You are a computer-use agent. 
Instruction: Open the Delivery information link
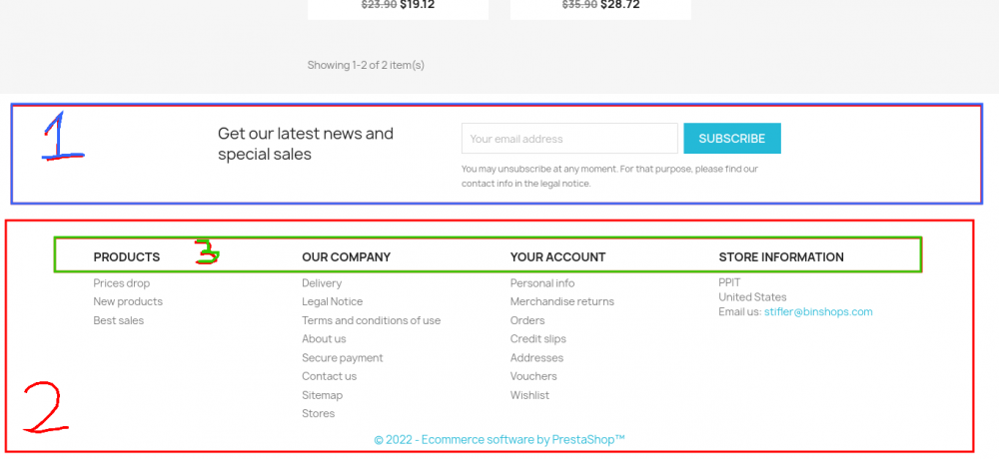click(x=322, y=283)
